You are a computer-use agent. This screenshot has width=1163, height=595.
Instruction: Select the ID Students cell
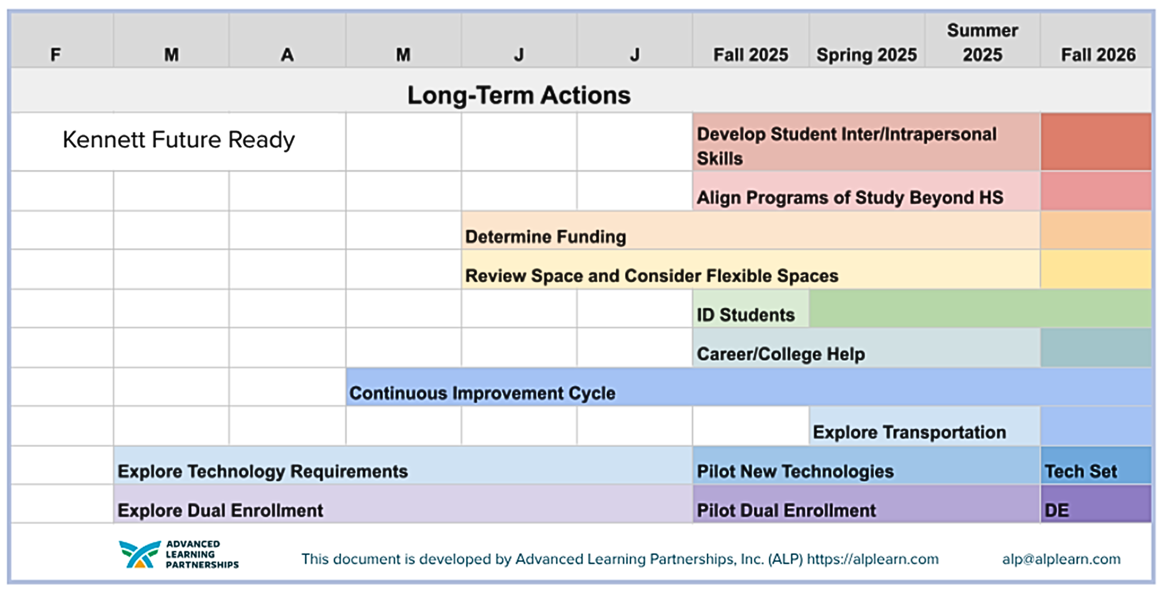pyautogui.click(x=745, y=315)
